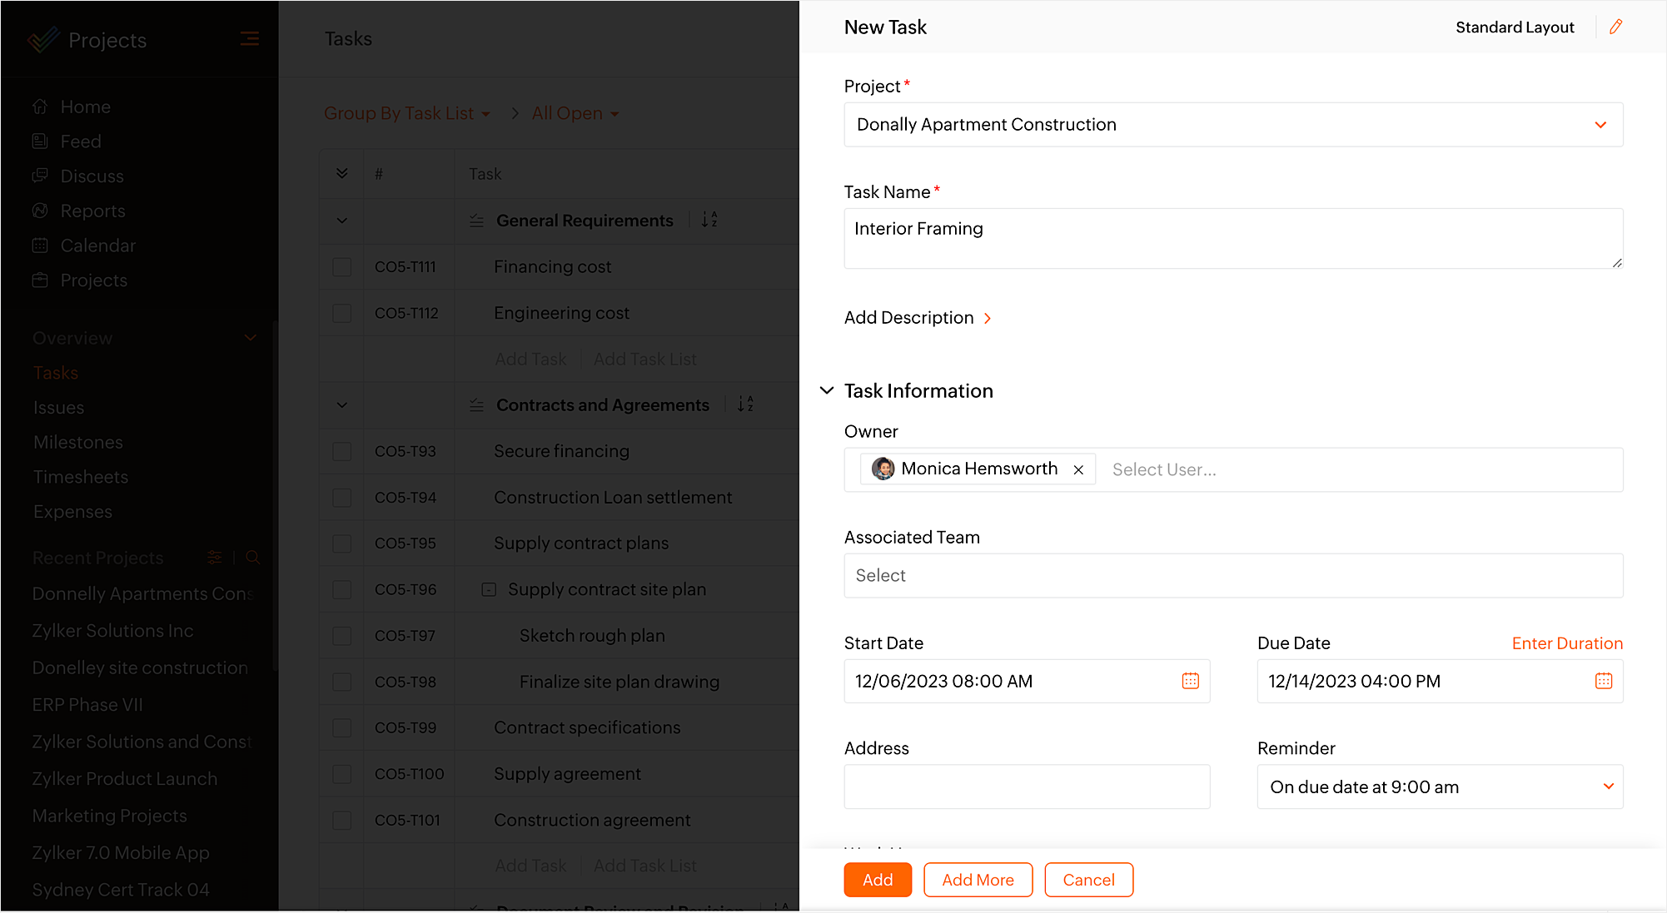Click the Enter Duration link
Image resolution: width=1667 pixels, height=913 pixels.
point(1566,643)
